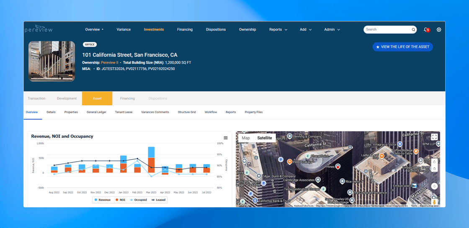
Task: Click the search magnifier icon
Action: pos(413,30)
